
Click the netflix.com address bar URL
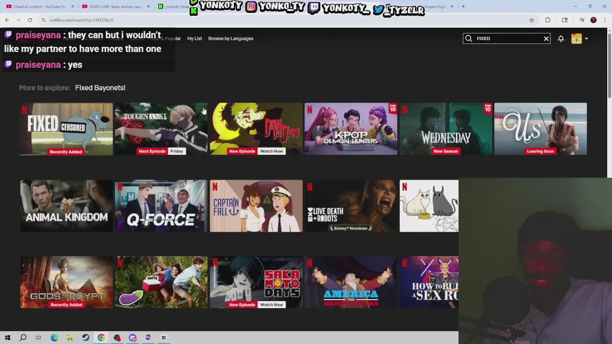coord(81,20)
